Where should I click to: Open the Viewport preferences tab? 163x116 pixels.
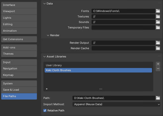tap(19, 11)
